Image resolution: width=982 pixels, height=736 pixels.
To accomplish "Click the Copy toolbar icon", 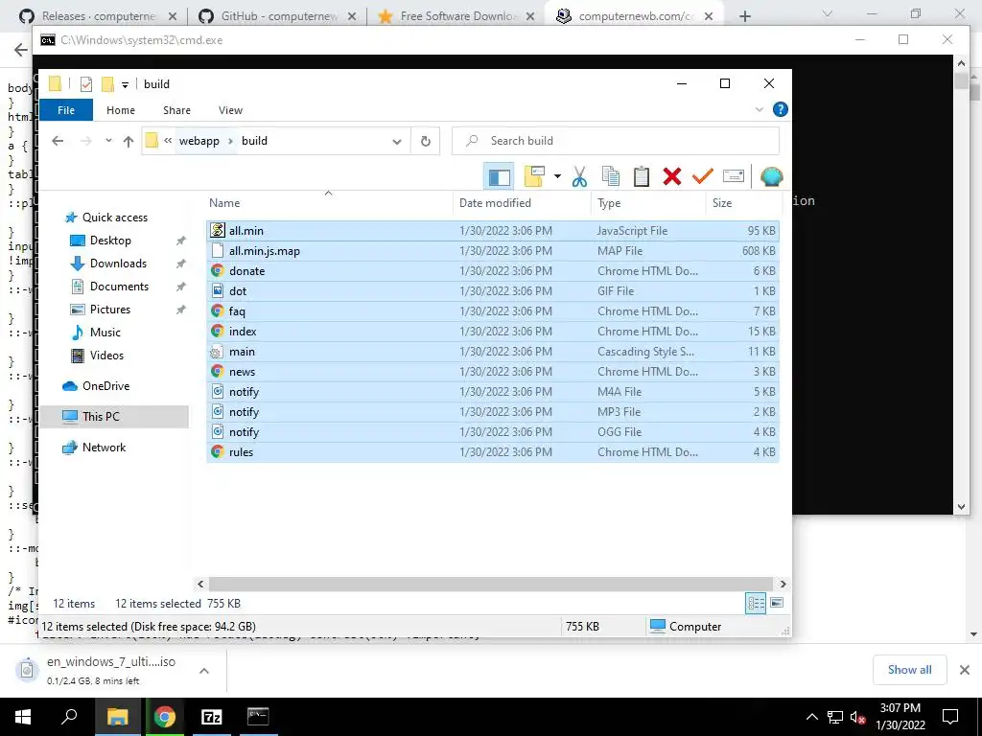I will click(611, 176).
